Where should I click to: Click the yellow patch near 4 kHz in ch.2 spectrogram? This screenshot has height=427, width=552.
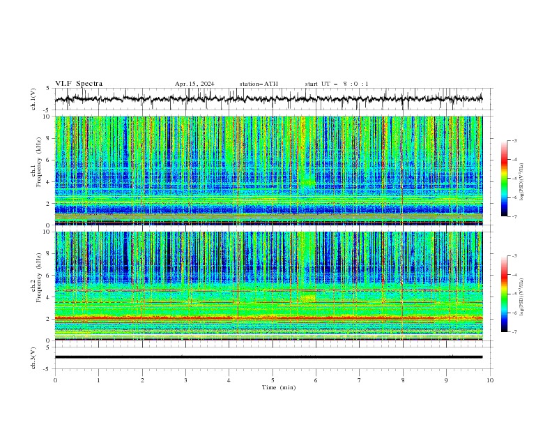[308, 299]
